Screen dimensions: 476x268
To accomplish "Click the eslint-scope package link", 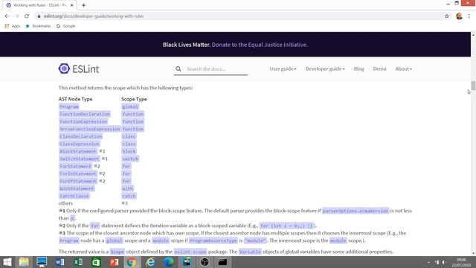I will pyautogui.click(x=190, y=252).
